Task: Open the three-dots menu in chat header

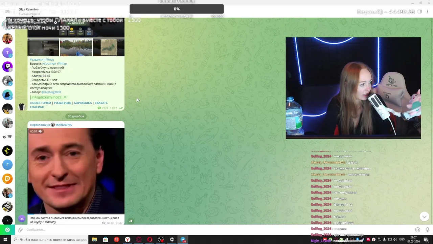Action: (x=428, y=12)
